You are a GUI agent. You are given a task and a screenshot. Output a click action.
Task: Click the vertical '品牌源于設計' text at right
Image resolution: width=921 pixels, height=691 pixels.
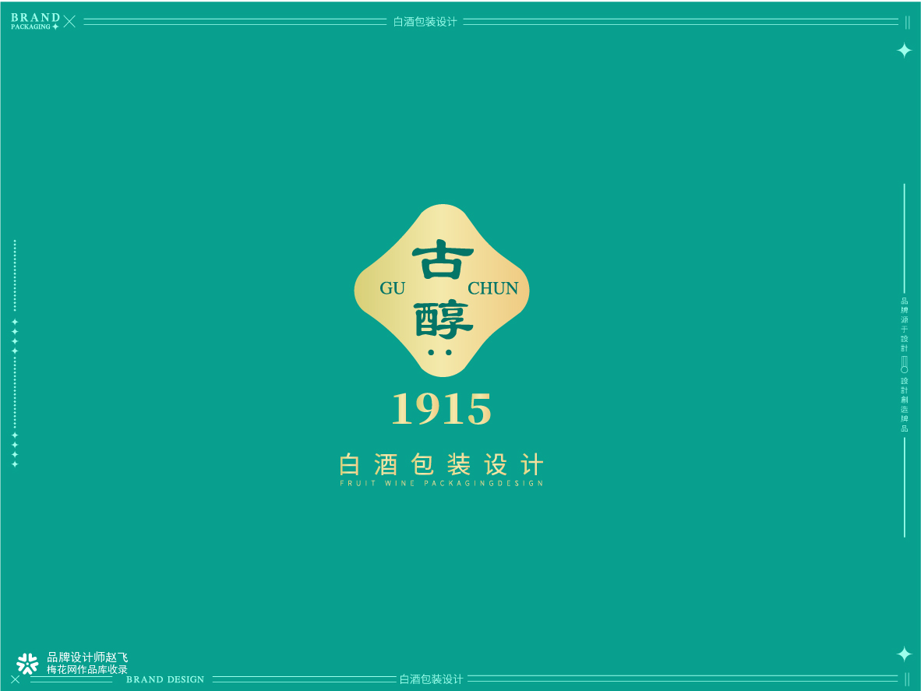click(x=905, y=325)
